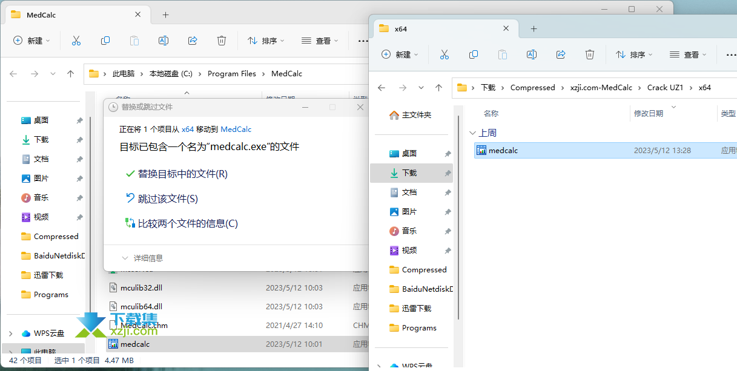The width and height of the screenshot is (737, 371).
Task: Open 主文件夹 in x64 window sidebar
Action: (x=411, y=114)
